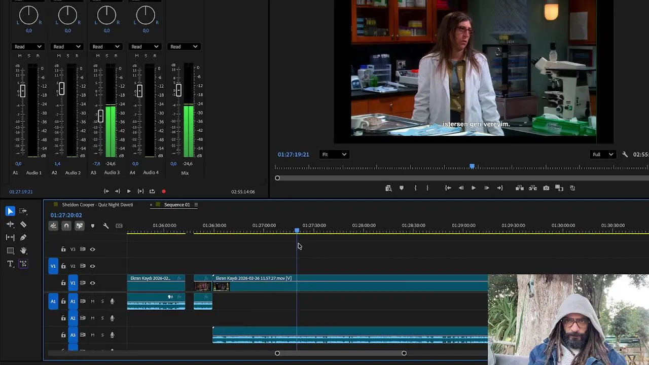Image resolution: width=649 pixels, height=365 pixels.
Task: Select the Slip tool
Action: (x=10, y=237)
